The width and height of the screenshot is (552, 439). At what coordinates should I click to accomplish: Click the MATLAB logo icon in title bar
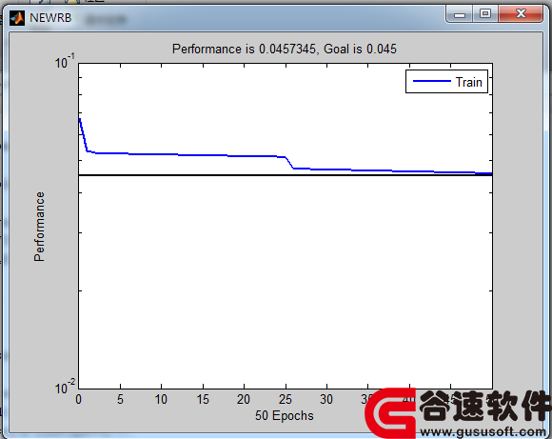pyautogui.click(x=16, y=18)
